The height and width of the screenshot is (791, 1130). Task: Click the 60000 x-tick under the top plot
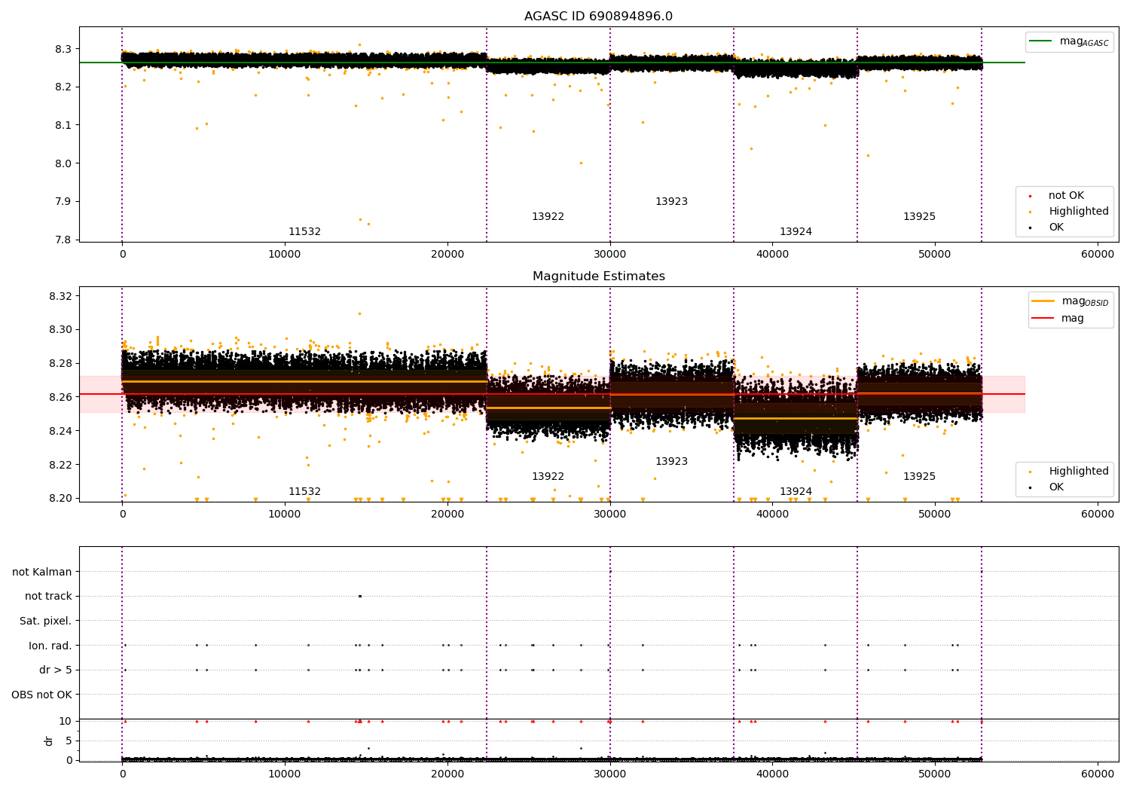[1097, 255]
